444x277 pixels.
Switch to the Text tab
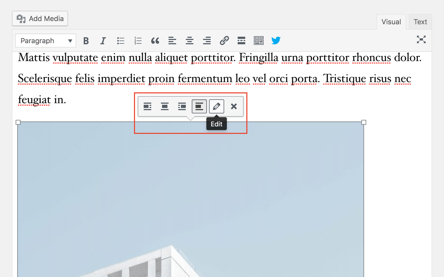[x=420, y=22]
